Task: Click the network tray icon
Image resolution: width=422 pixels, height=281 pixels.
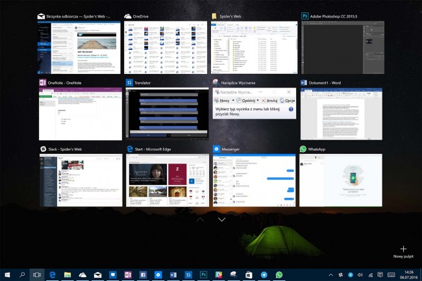Action: [371, 275]
